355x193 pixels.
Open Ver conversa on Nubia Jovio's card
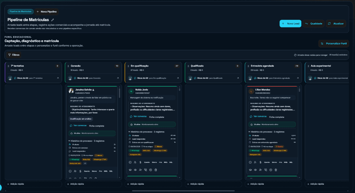pos(138,116)
